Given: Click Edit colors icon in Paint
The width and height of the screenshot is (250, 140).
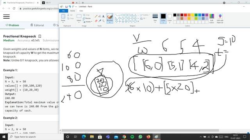Looking at the screenshot, I should pos(212,16).
